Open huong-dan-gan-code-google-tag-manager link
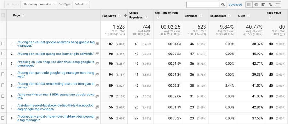The width and height of the screenshot is (288, 124). tap(56, 75)
